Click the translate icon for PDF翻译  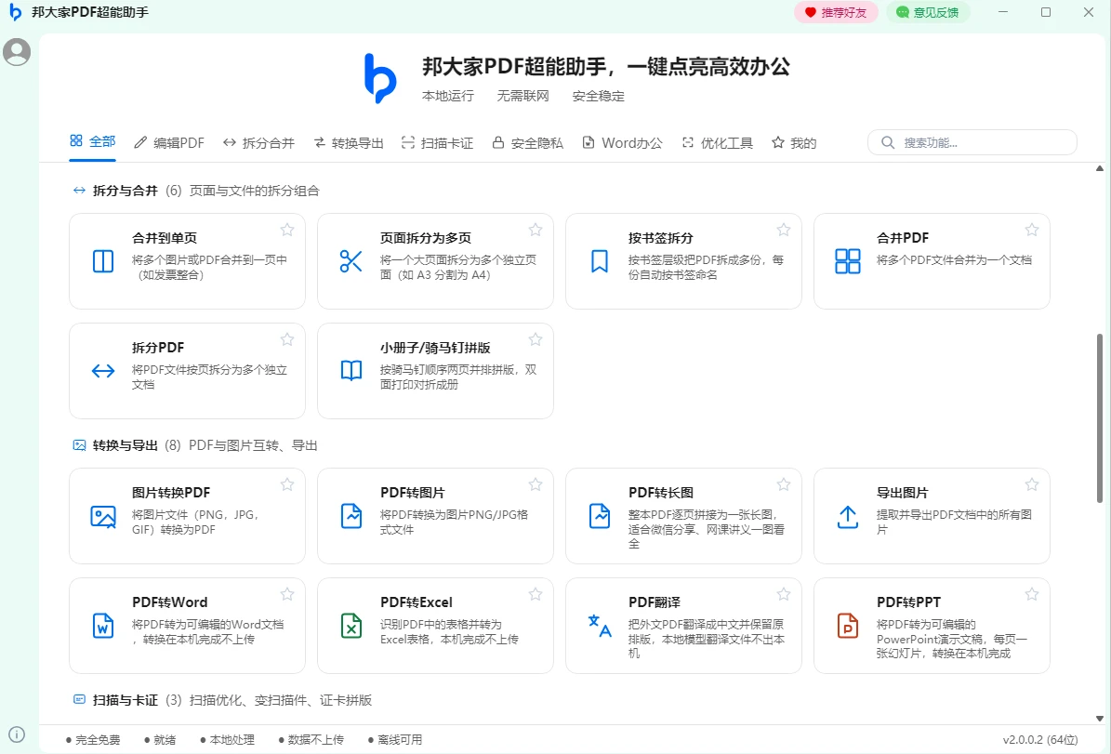600,626
